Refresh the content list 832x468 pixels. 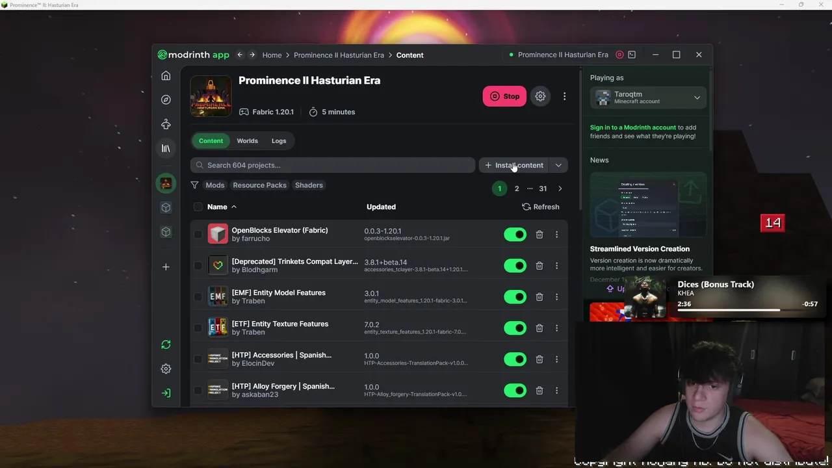541,207
